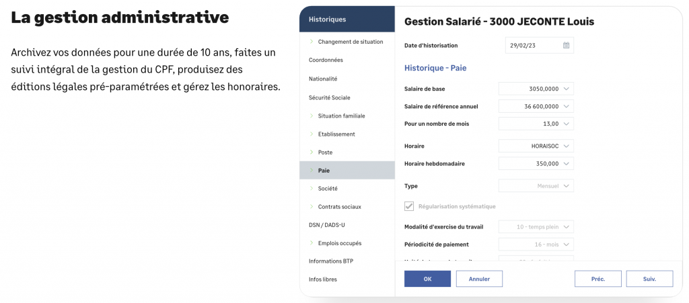This screenshot has height=303, width=689.
Task: Select DSN / DADS-U menu item
Action: pyautogui.click(x=326, y=224)
